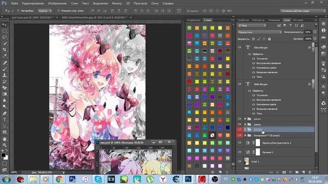Select the Zoom tool in the toolbox

tap(5, 145)
